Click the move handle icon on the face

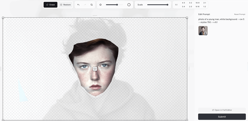95,69
